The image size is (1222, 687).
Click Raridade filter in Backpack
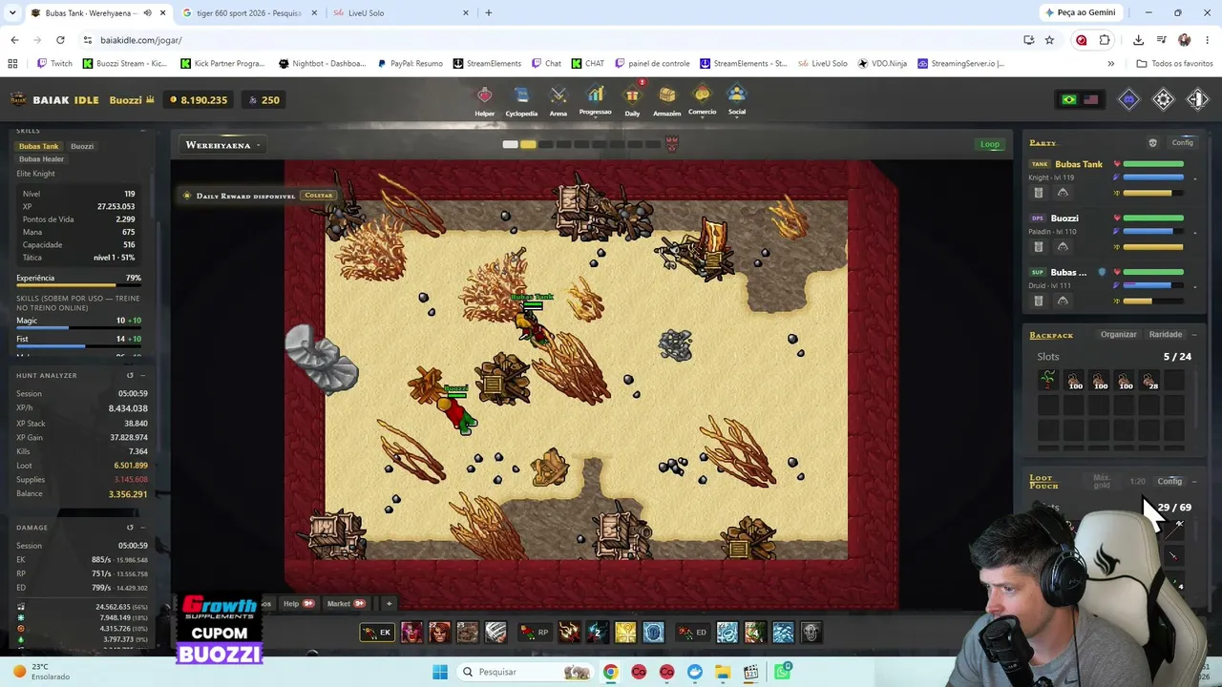1166,335
